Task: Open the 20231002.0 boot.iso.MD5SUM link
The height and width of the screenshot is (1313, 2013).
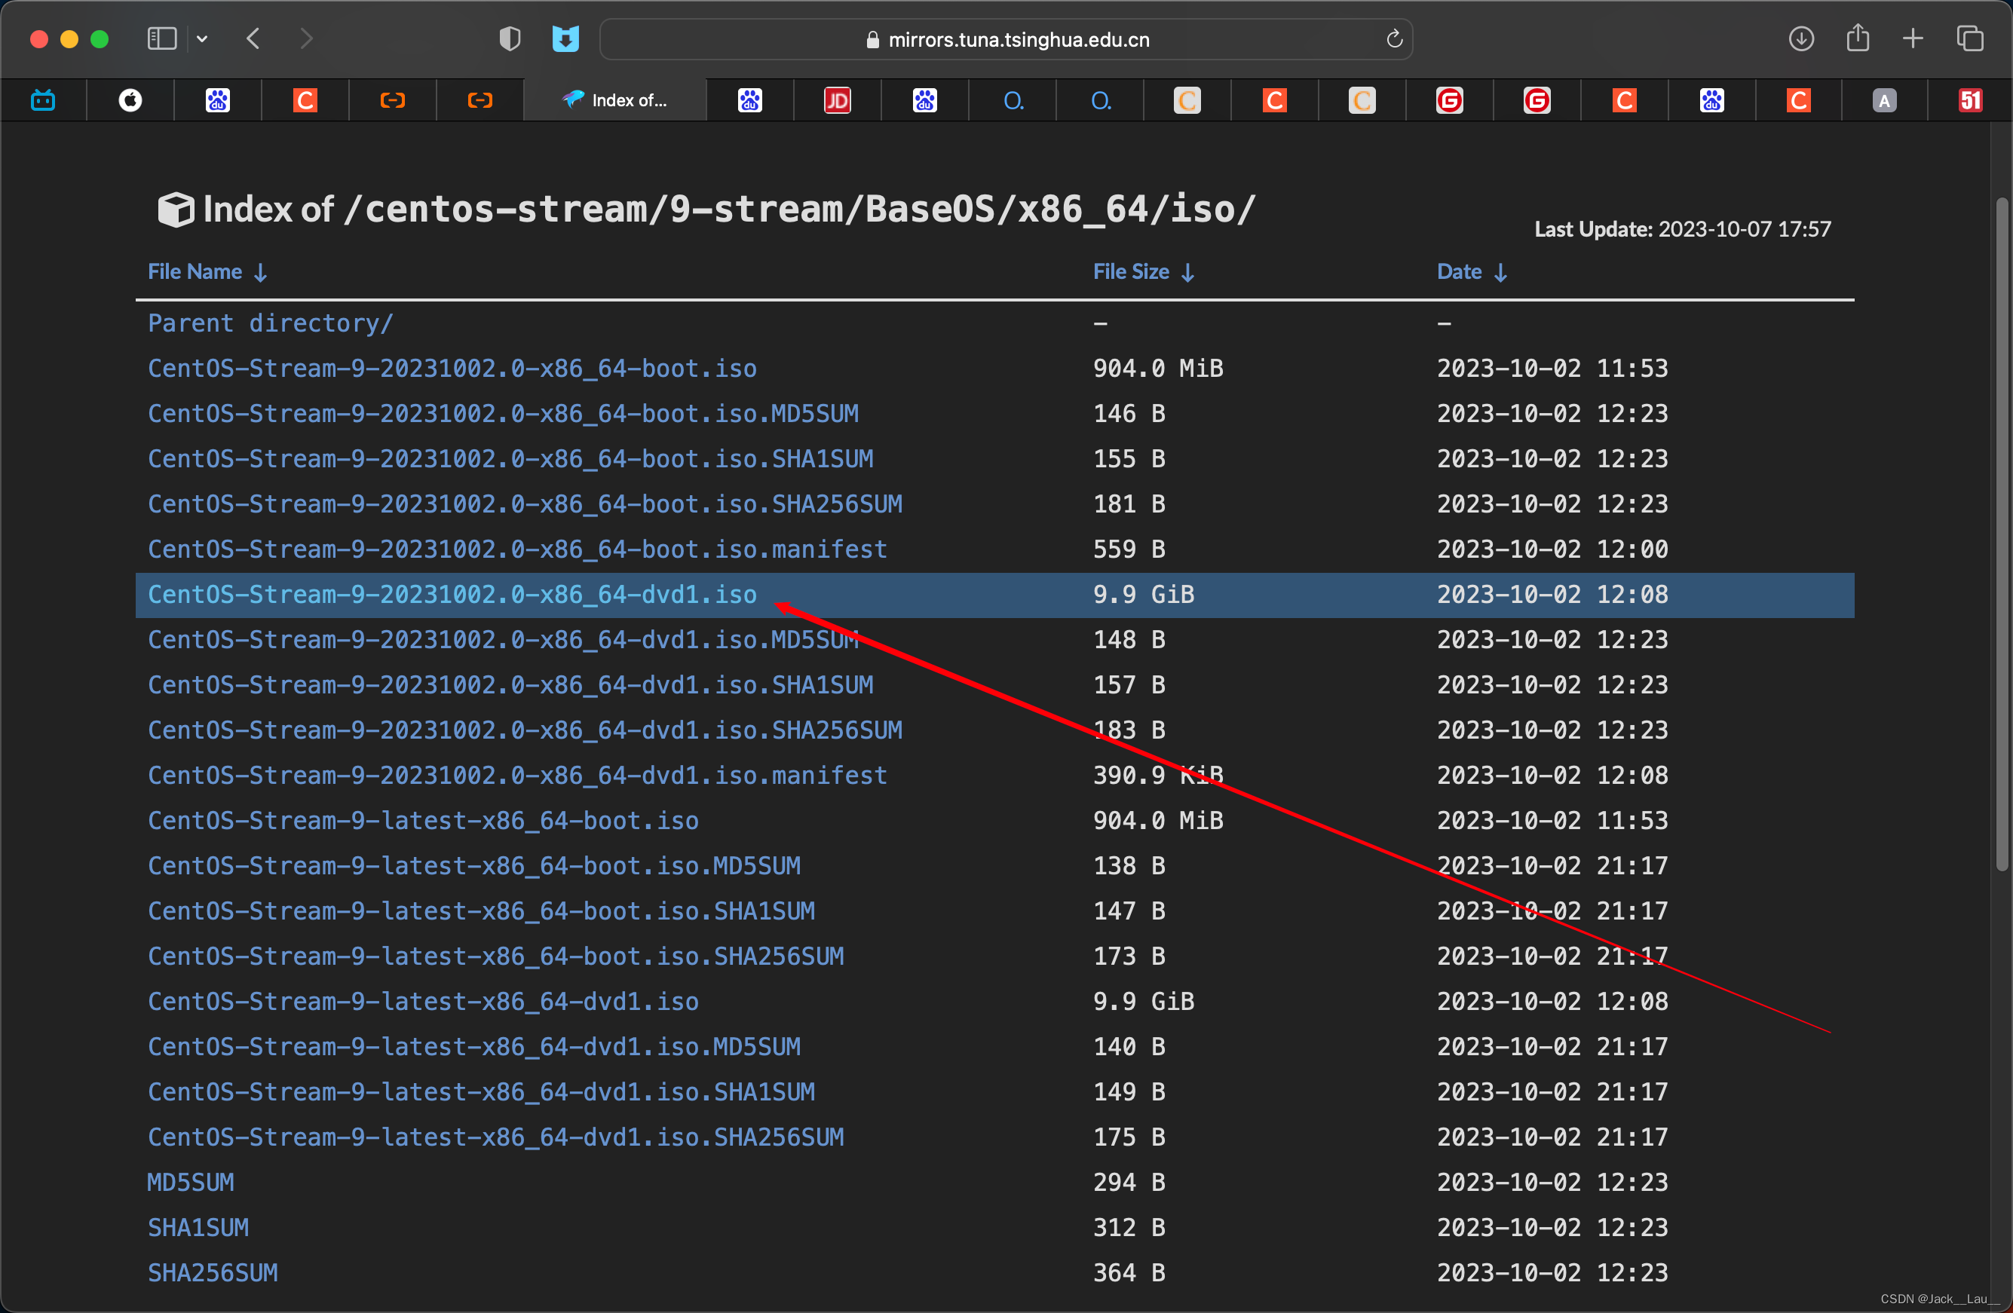Action: click(x=504, y=414)
